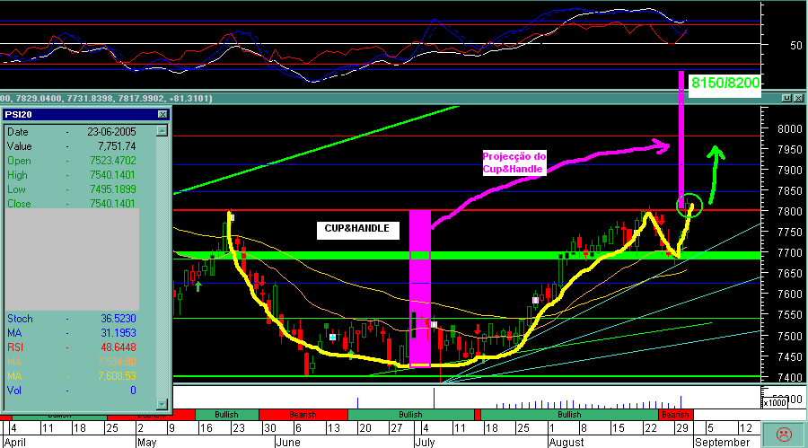Click the data window scroll-up arrow
This screenshot has width=808, height=448.
[162, 131]
